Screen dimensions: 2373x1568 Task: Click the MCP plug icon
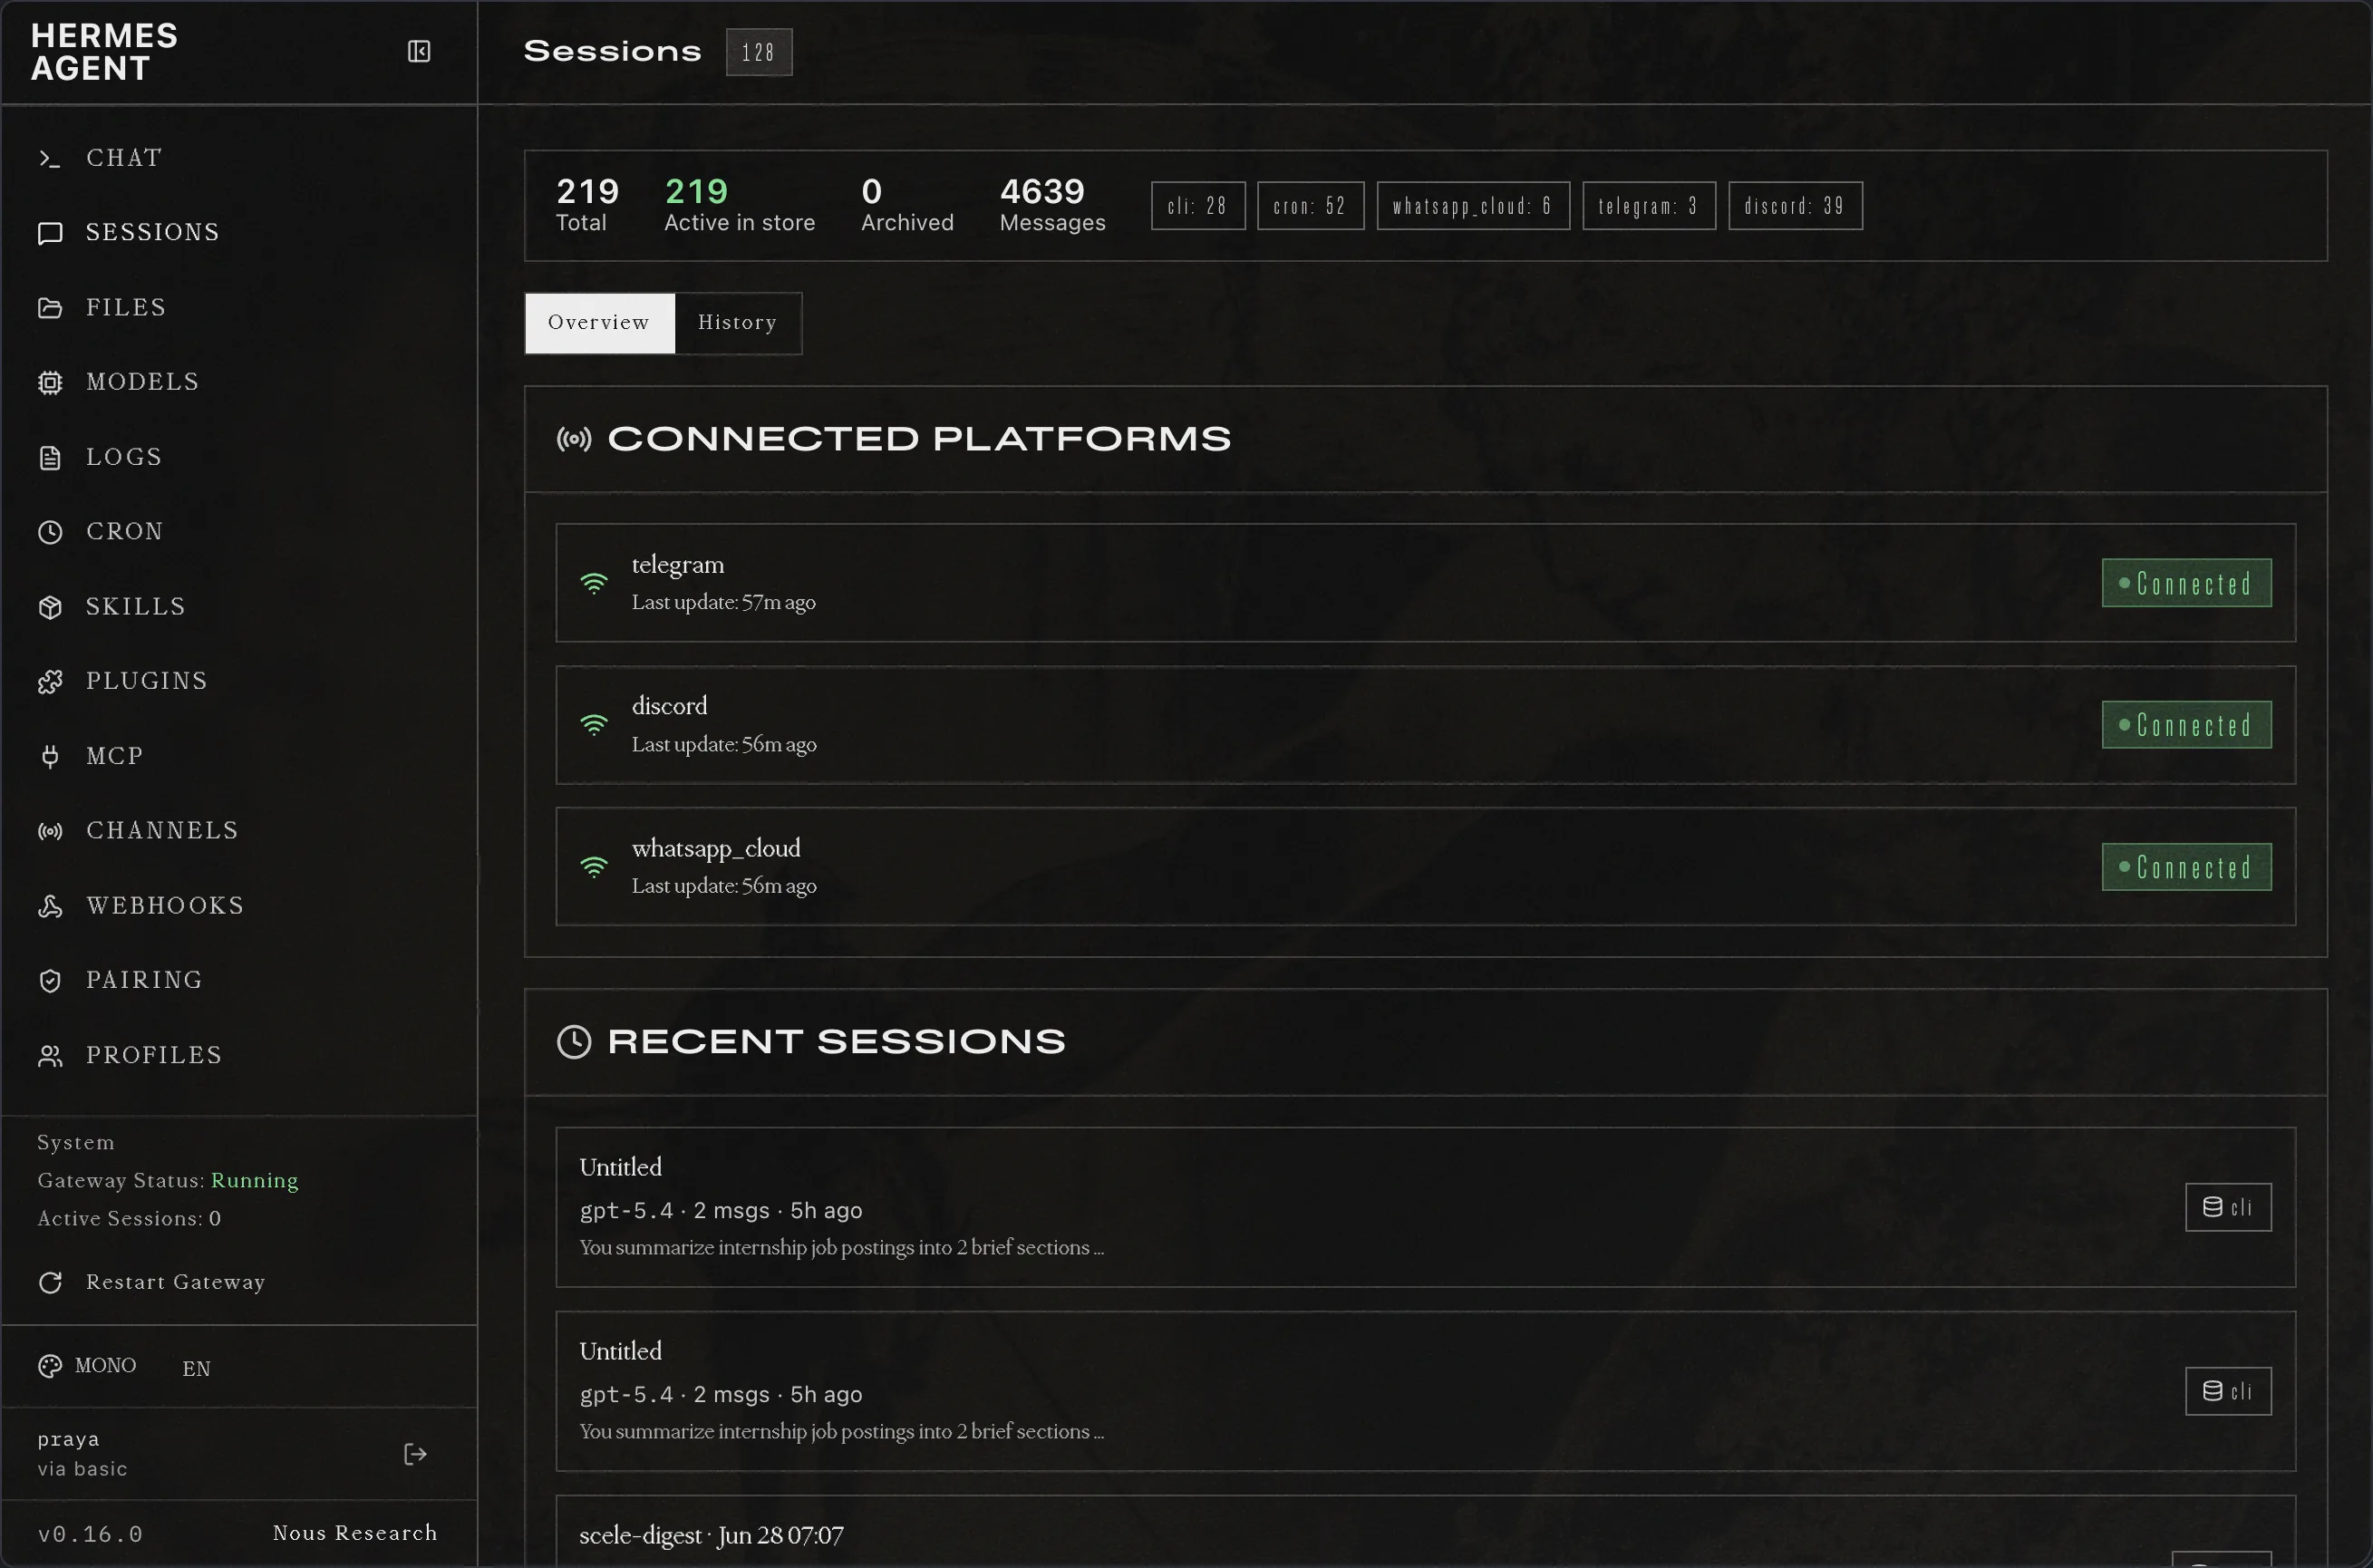(50, 756)
